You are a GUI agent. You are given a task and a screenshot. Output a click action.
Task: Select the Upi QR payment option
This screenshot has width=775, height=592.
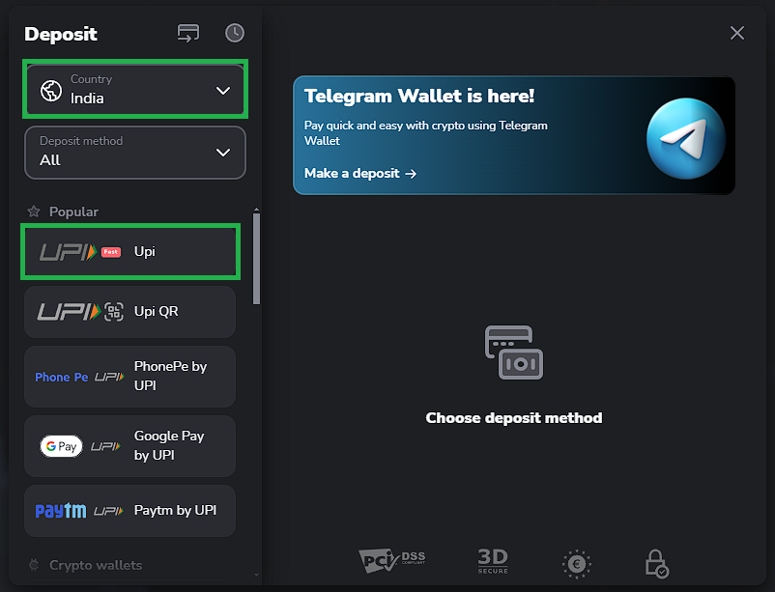129,312
